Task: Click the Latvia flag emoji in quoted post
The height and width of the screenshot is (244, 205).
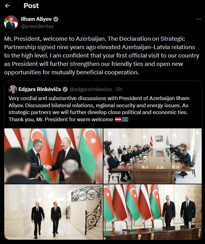Action: click(118, 119)
